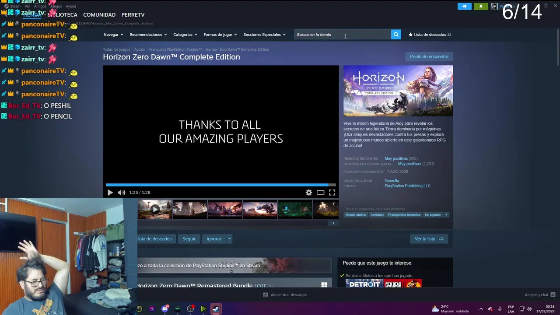560x315 pixels.
Task: Expand the Formas de jugar menu
Action: pos(220,35)
